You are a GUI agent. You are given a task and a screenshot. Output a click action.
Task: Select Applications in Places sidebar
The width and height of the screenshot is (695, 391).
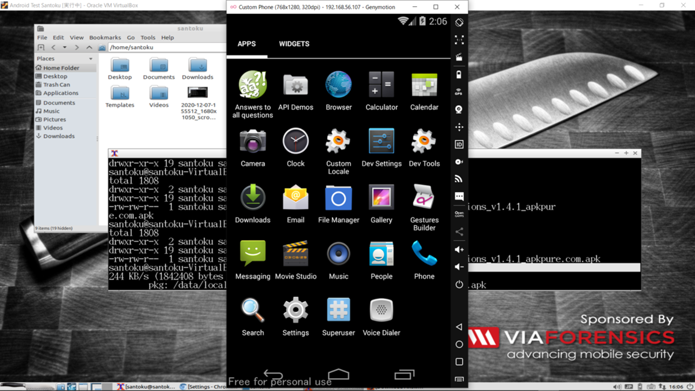pos(65,93)
